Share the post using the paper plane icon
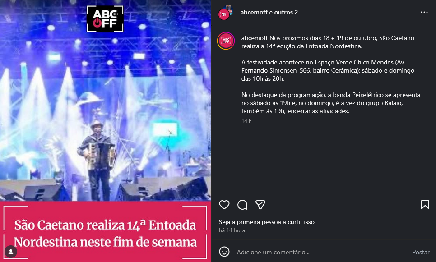Image resolution: width=436 pixels, height=262 pixels. (260, 205)
